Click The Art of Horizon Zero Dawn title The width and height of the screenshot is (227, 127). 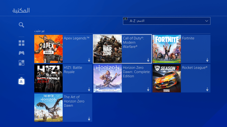(74, 101)
